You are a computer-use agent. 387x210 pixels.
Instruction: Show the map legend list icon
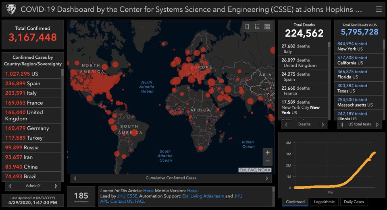coord(257,27)
